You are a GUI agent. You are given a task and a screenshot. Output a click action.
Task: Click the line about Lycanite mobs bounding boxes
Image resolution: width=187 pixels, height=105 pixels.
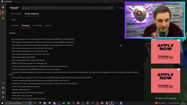(29, 51)
